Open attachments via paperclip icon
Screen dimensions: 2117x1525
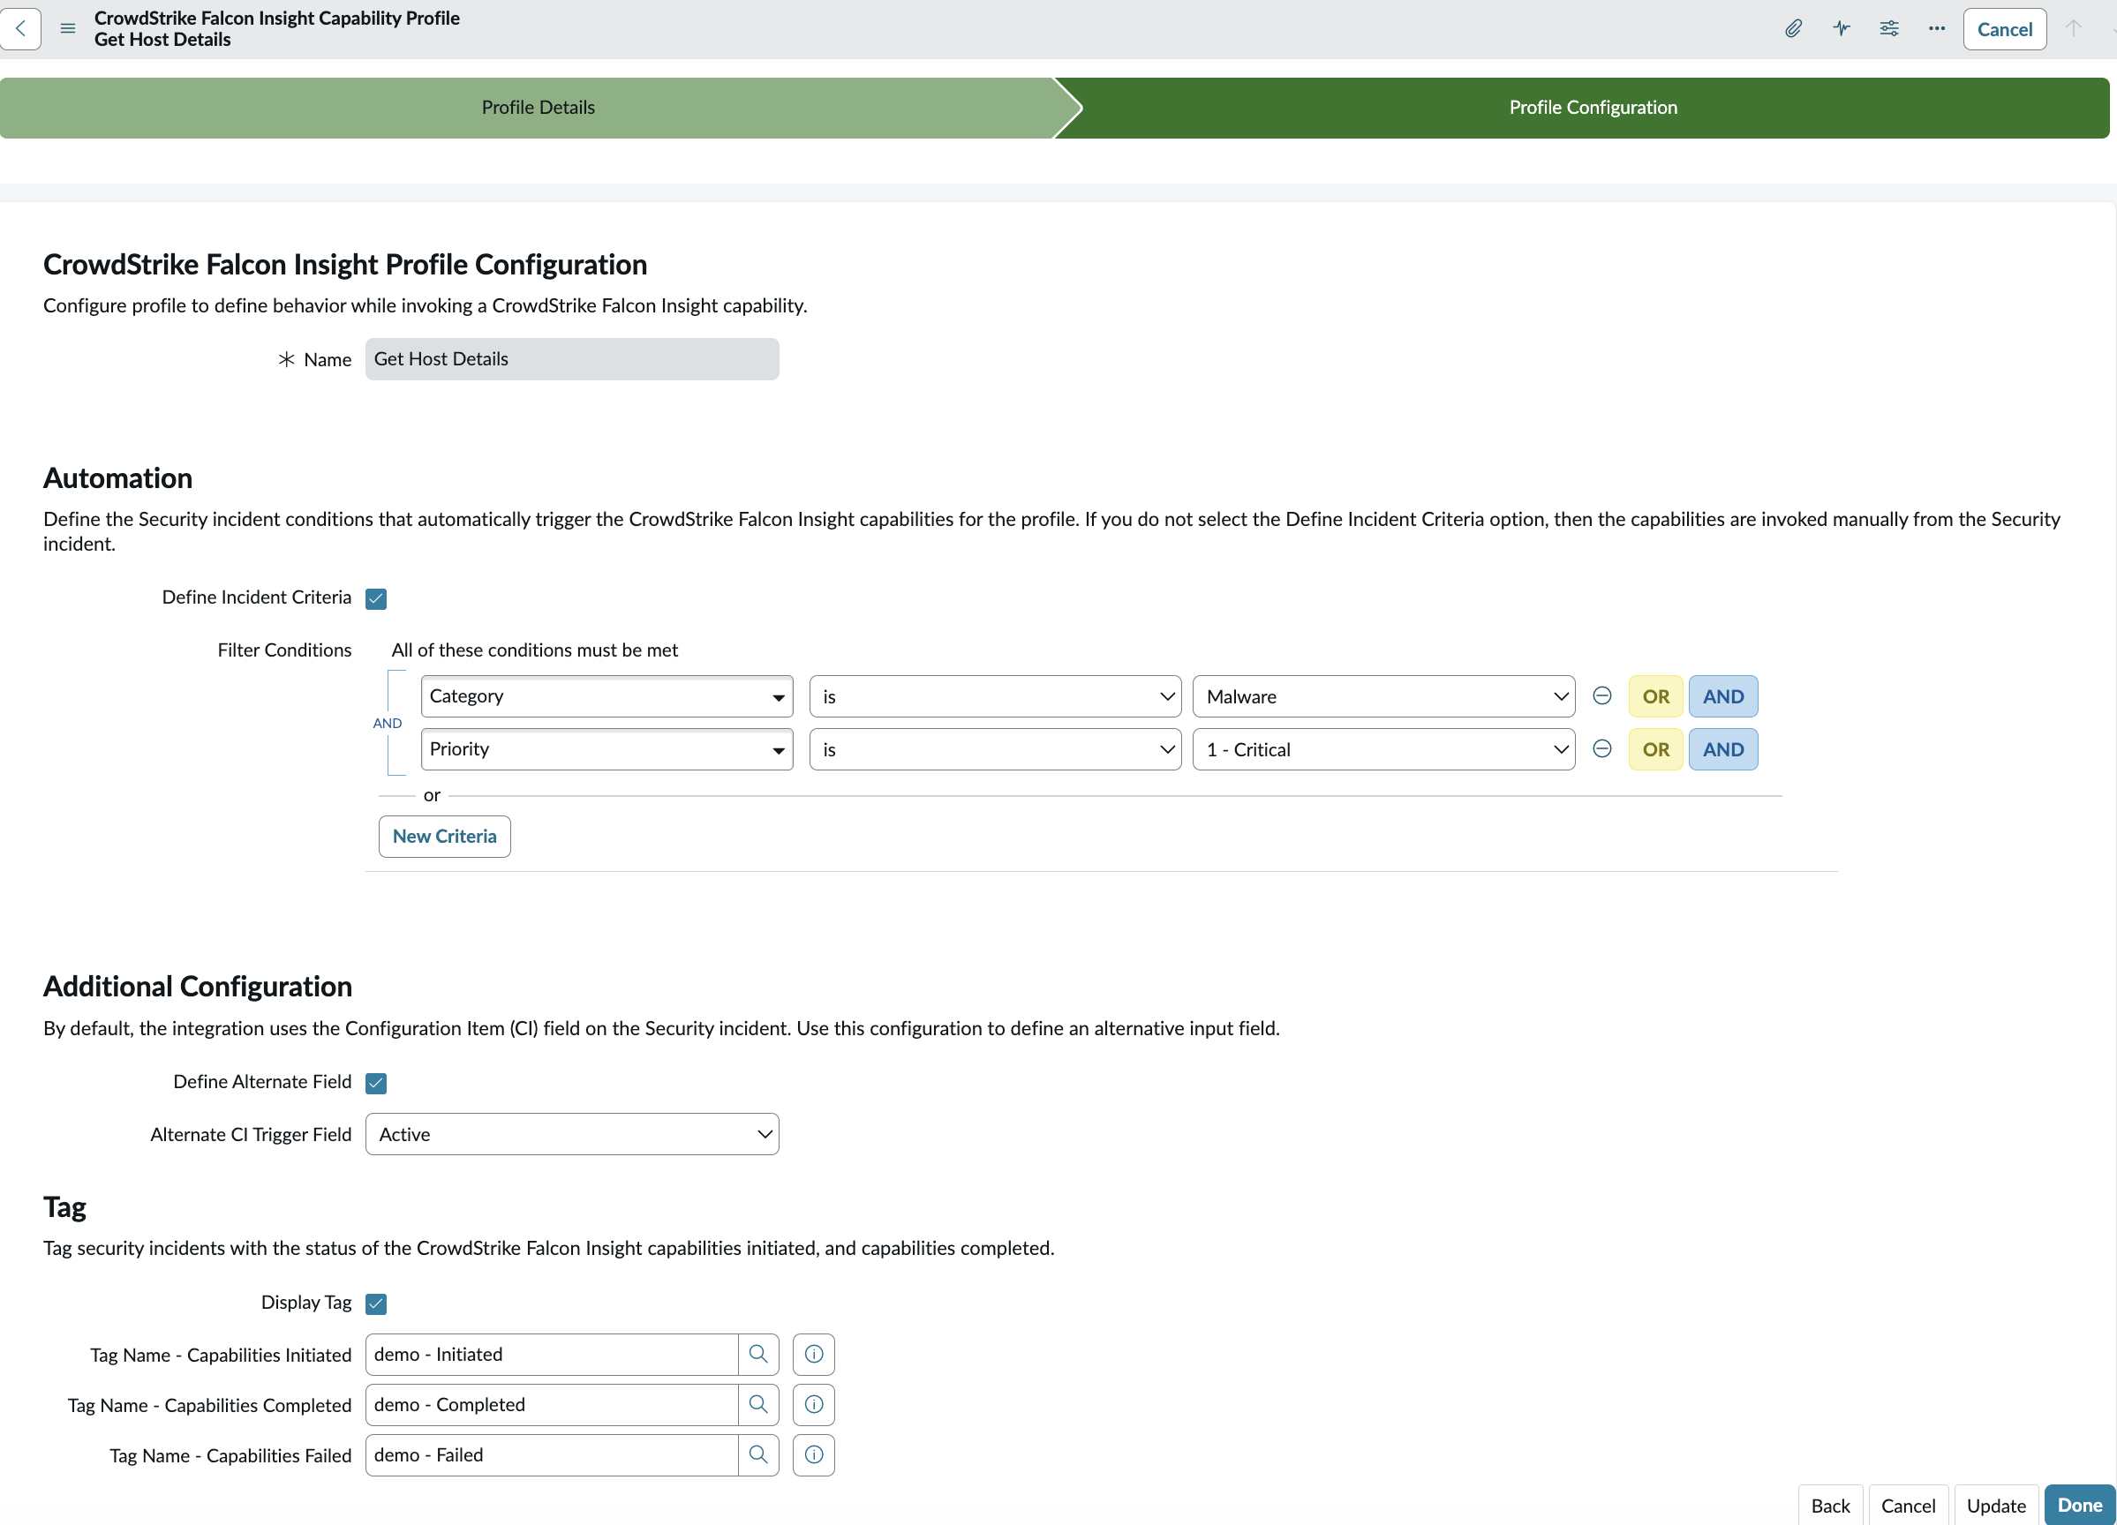point(1793,29)
